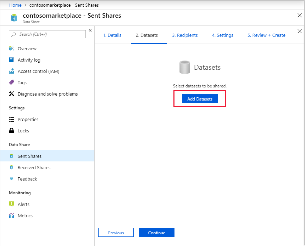Click the Add Datasets button

point(199,99)
